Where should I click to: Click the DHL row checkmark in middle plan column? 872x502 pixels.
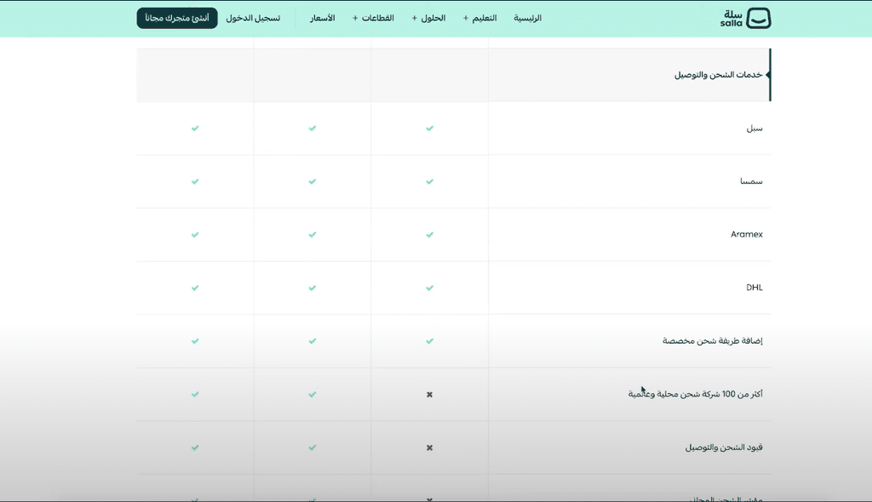pos(312,288)
